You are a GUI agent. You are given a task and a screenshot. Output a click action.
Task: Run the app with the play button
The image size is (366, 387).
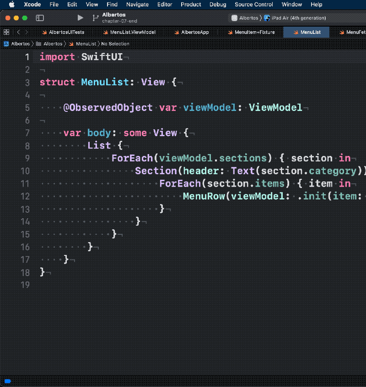[80, 17]
